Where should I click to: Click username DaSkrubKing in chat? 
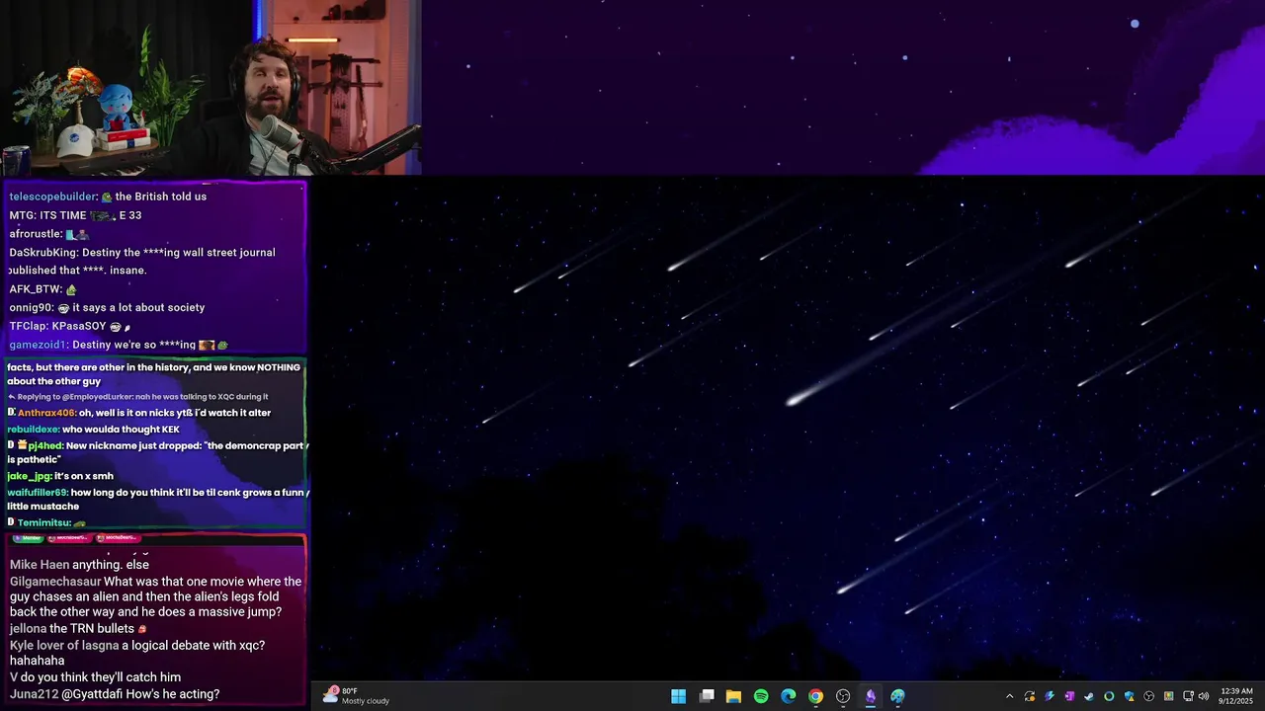[42, 253]
